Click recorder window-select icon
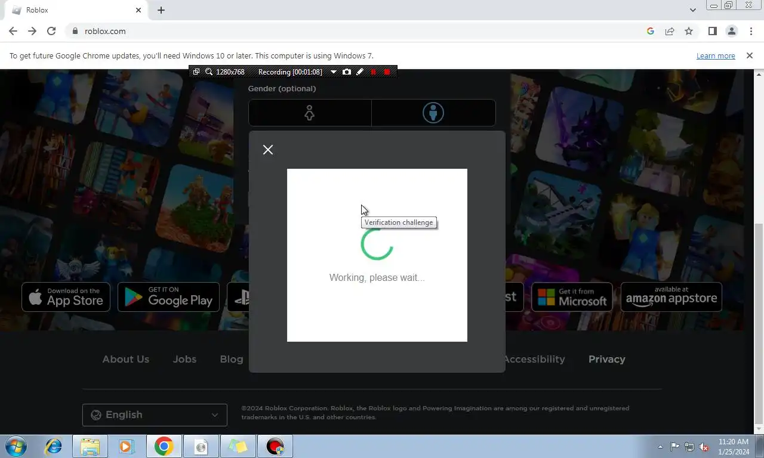 point(196,72)
